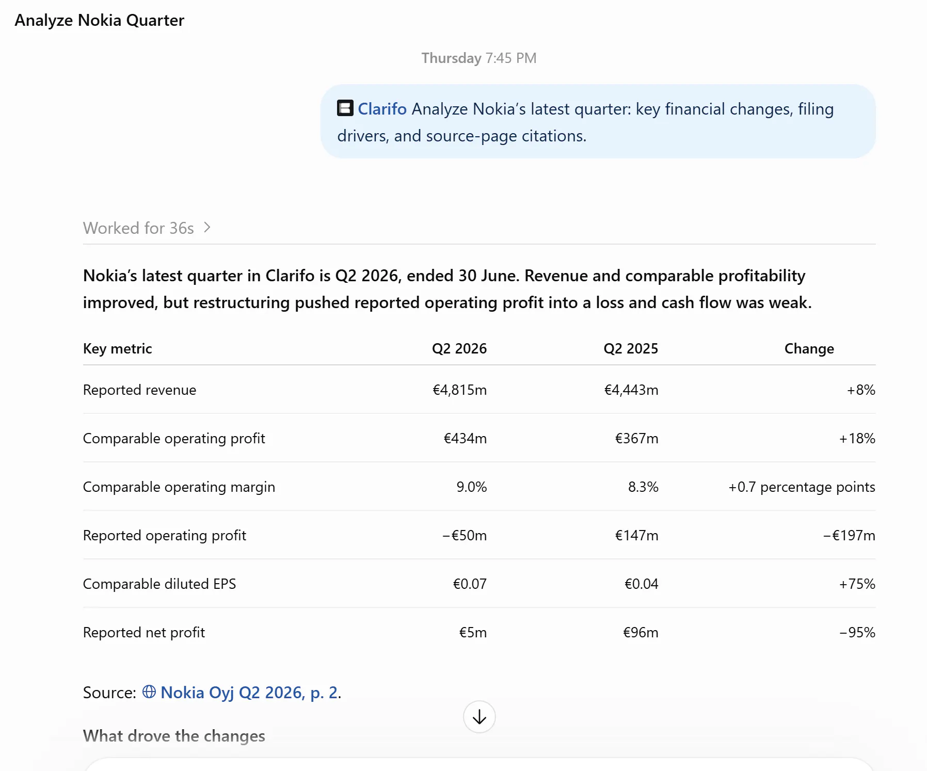This screenshot has width=927, height=771.
Task: Open the Clarifo mention link
Action: [382, 109]
